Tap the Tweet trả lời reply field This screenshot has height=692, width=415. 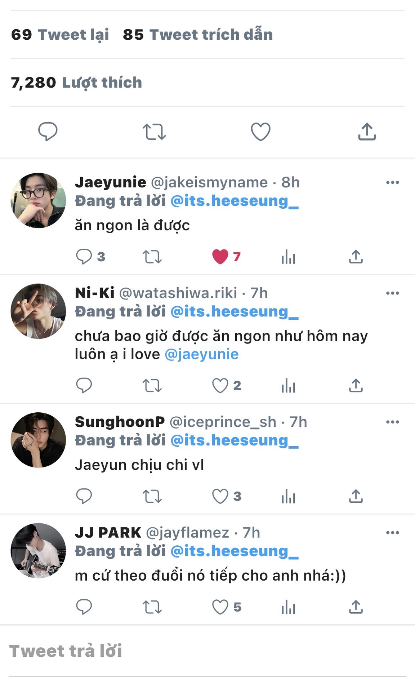[x=207, y=651]
